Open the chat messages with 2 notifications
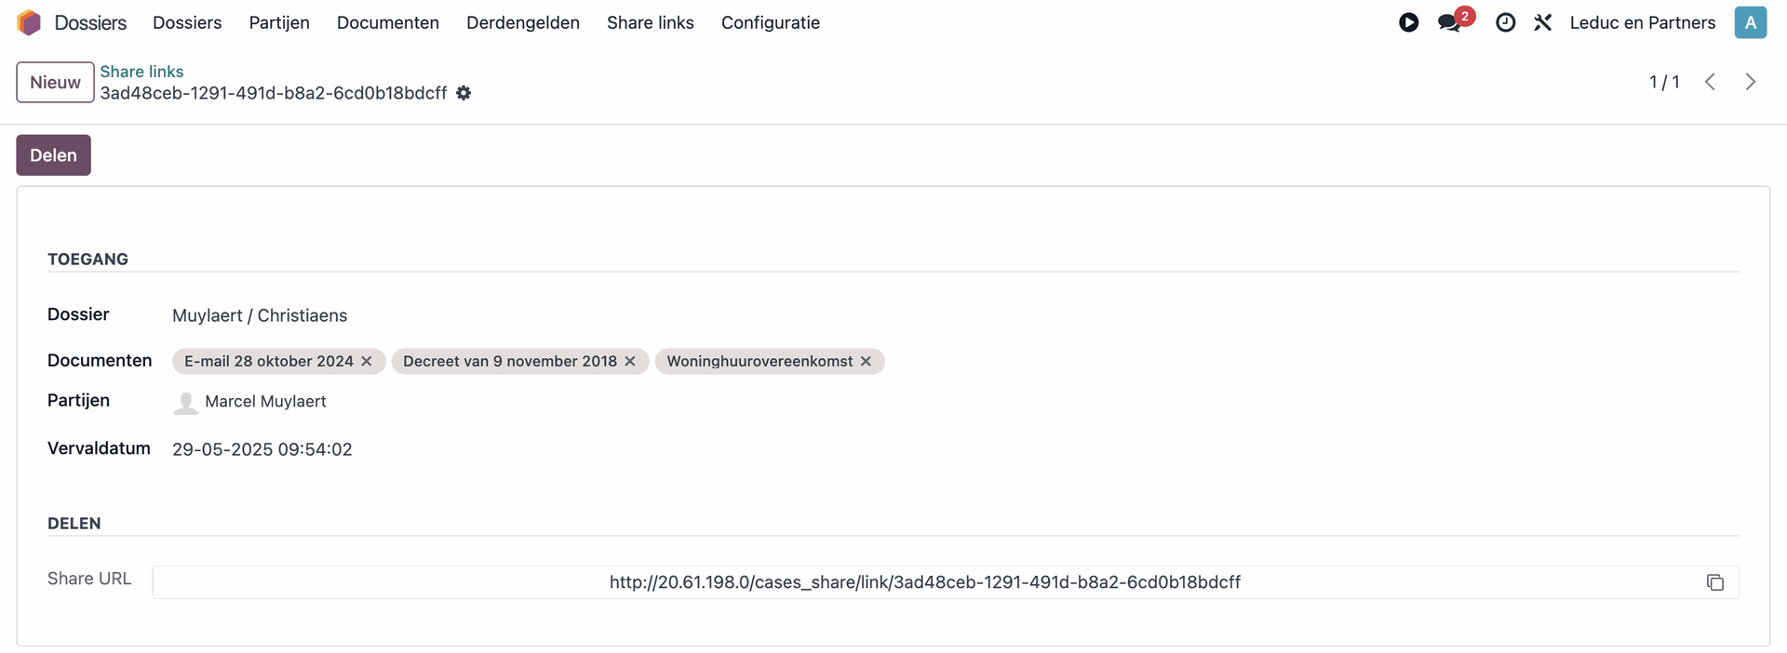Viewport: 1787px width, 653px height. [1450, 22]
